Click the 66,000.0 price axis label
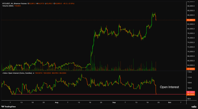Image resolution: width=198 pixels, height=109 pixels. tap(191, 61)
